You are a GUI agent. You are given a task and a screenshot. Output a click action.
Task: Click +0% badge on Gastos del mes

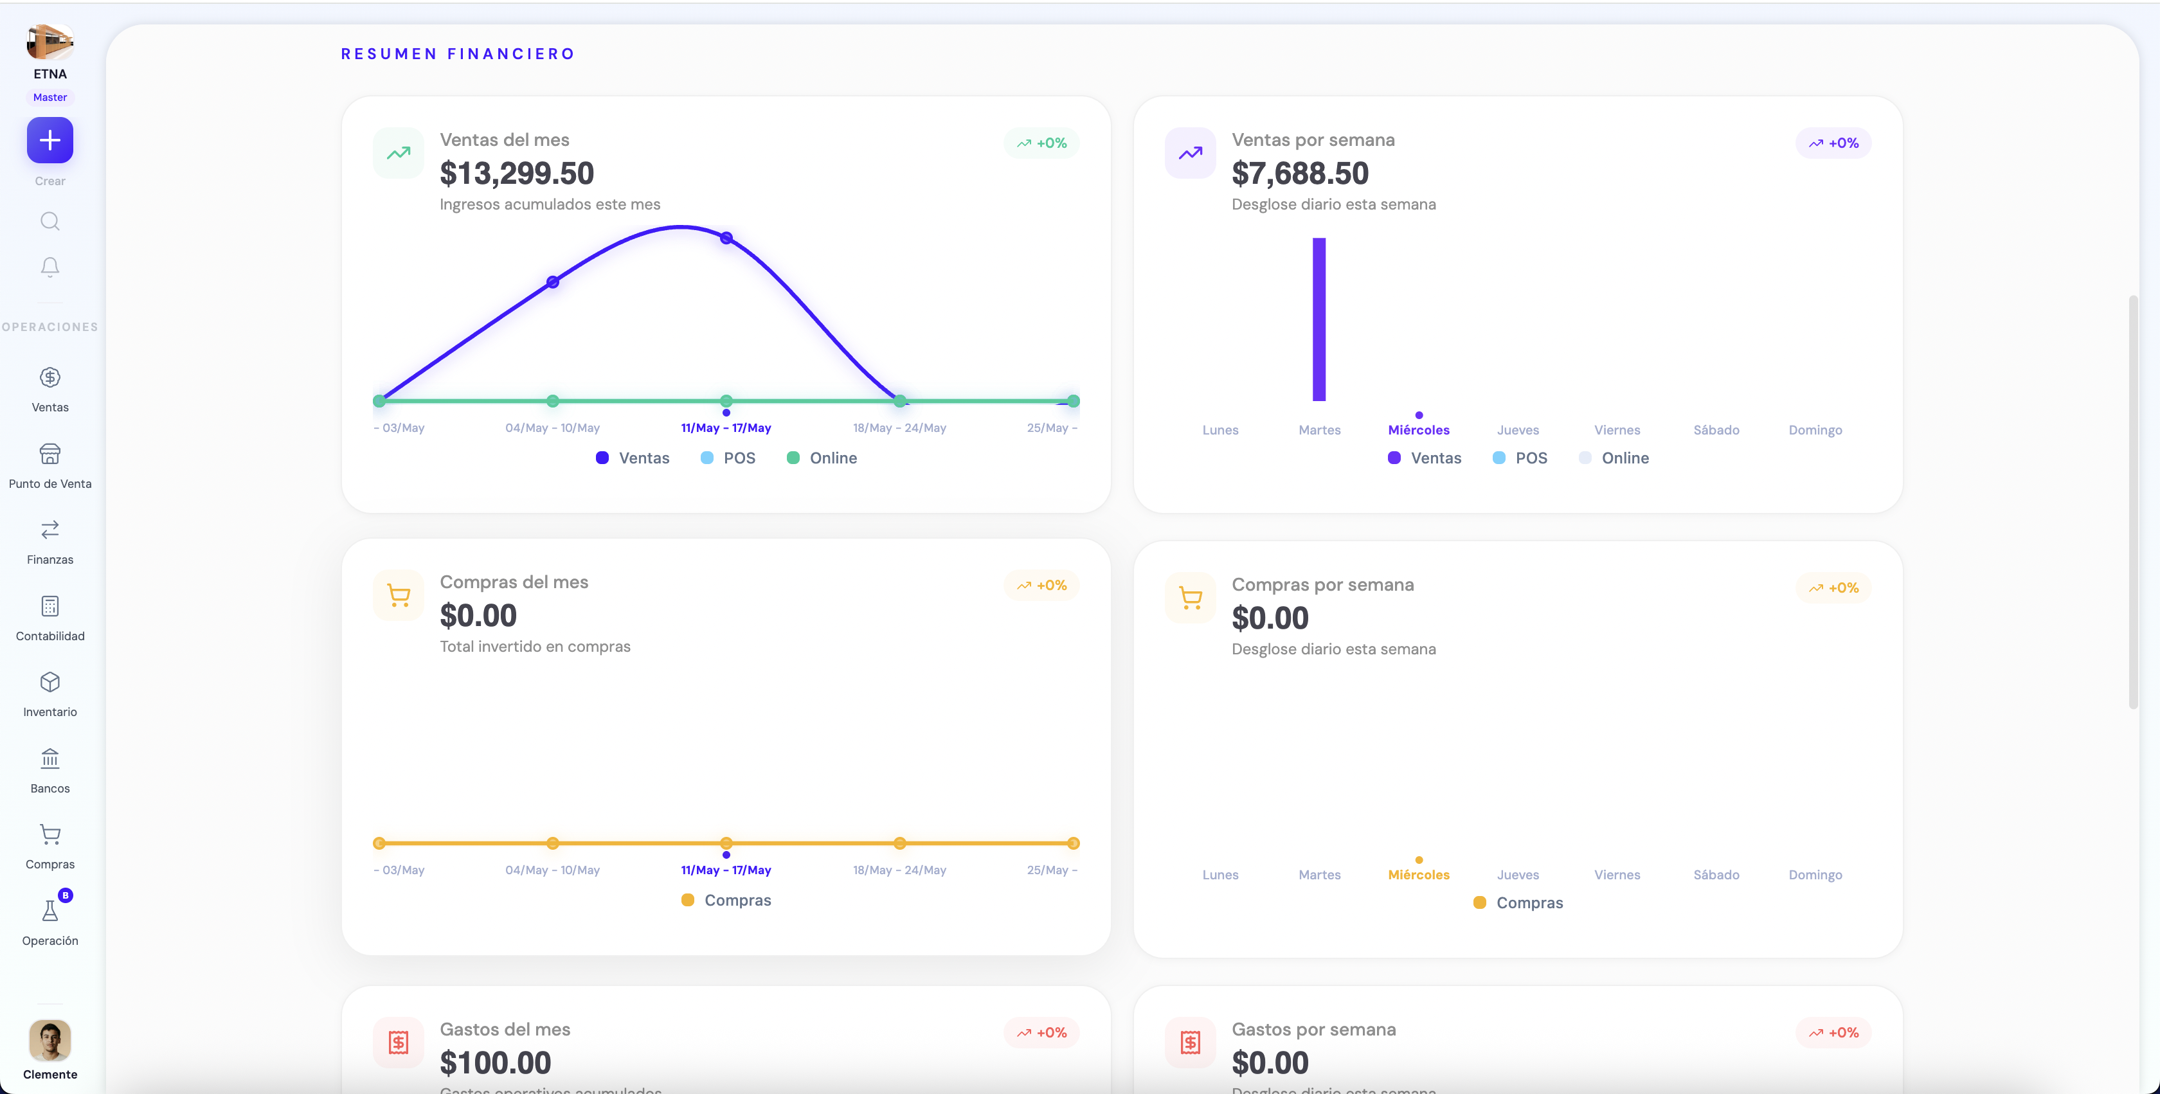click(x=1041, y=1033)
